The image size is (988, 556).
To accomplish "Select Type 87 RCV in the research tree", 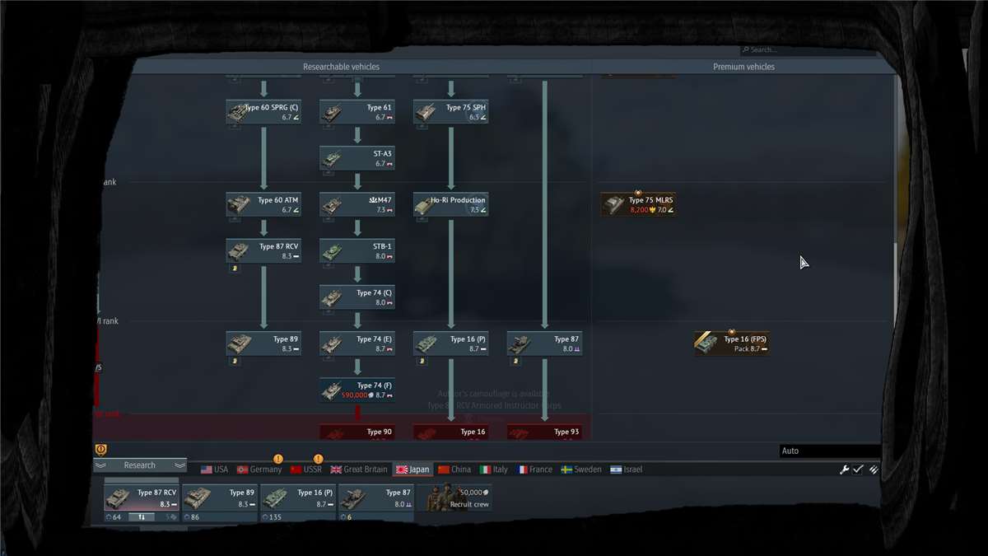I will (x=263, y=251).
